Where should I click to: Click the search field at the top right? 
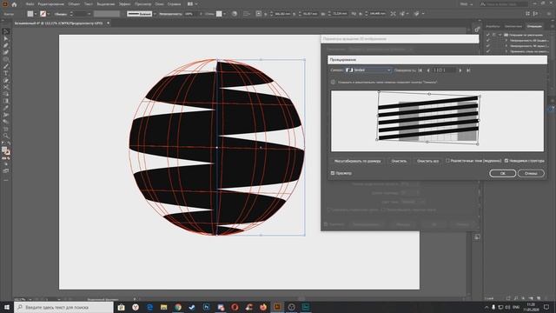504,3
